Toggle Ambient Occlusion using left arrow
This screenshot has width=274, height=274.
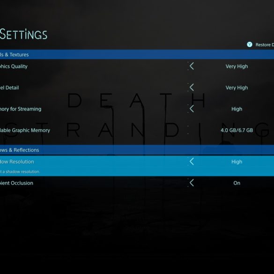[192, 183]
